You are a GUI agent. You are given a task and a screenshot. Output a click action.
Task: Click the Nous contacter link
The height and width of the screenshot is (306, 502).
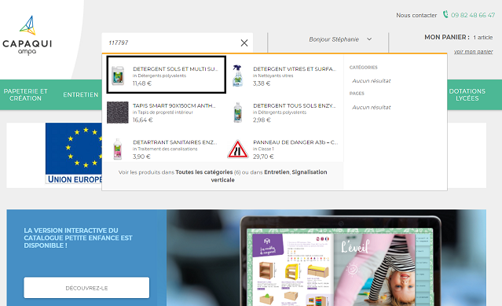(x=416, y=15)
